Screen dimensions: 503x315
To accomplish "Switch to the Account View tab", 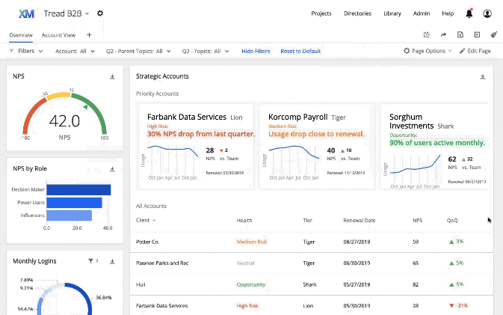I will pos(58,35).
